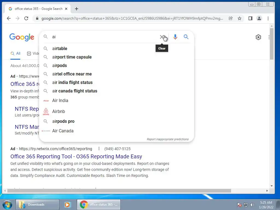The image size is (280, 210).
Task: Close the office status 365 tab
Action: tap(66, 9)
